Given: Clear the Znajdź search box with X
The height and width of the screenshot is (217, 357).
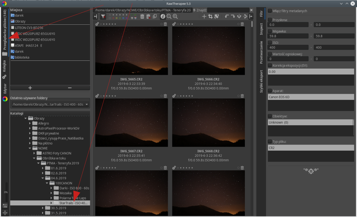Looking at the screenshot, I should tap(251, 10).
